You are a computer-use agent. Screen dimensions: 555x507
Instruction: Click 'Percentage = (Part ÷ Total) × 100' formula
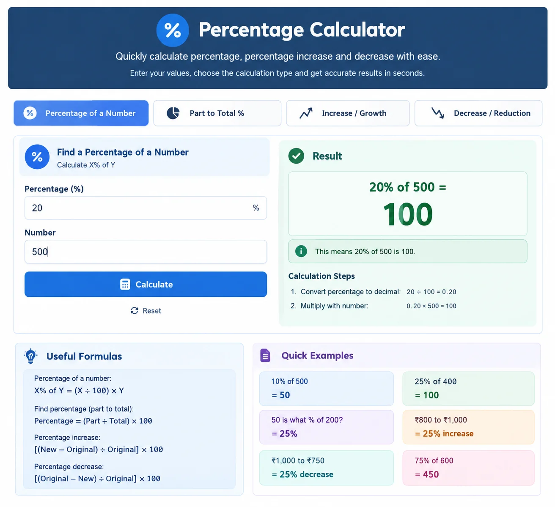[93, 421]
